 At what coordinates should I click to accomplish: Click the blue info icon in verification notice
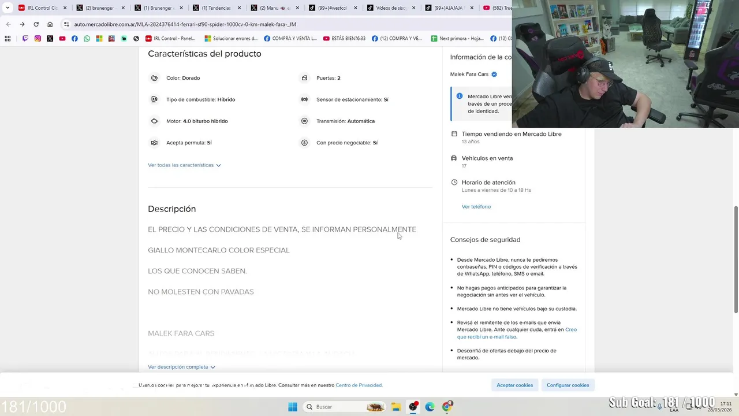(460, 96)
